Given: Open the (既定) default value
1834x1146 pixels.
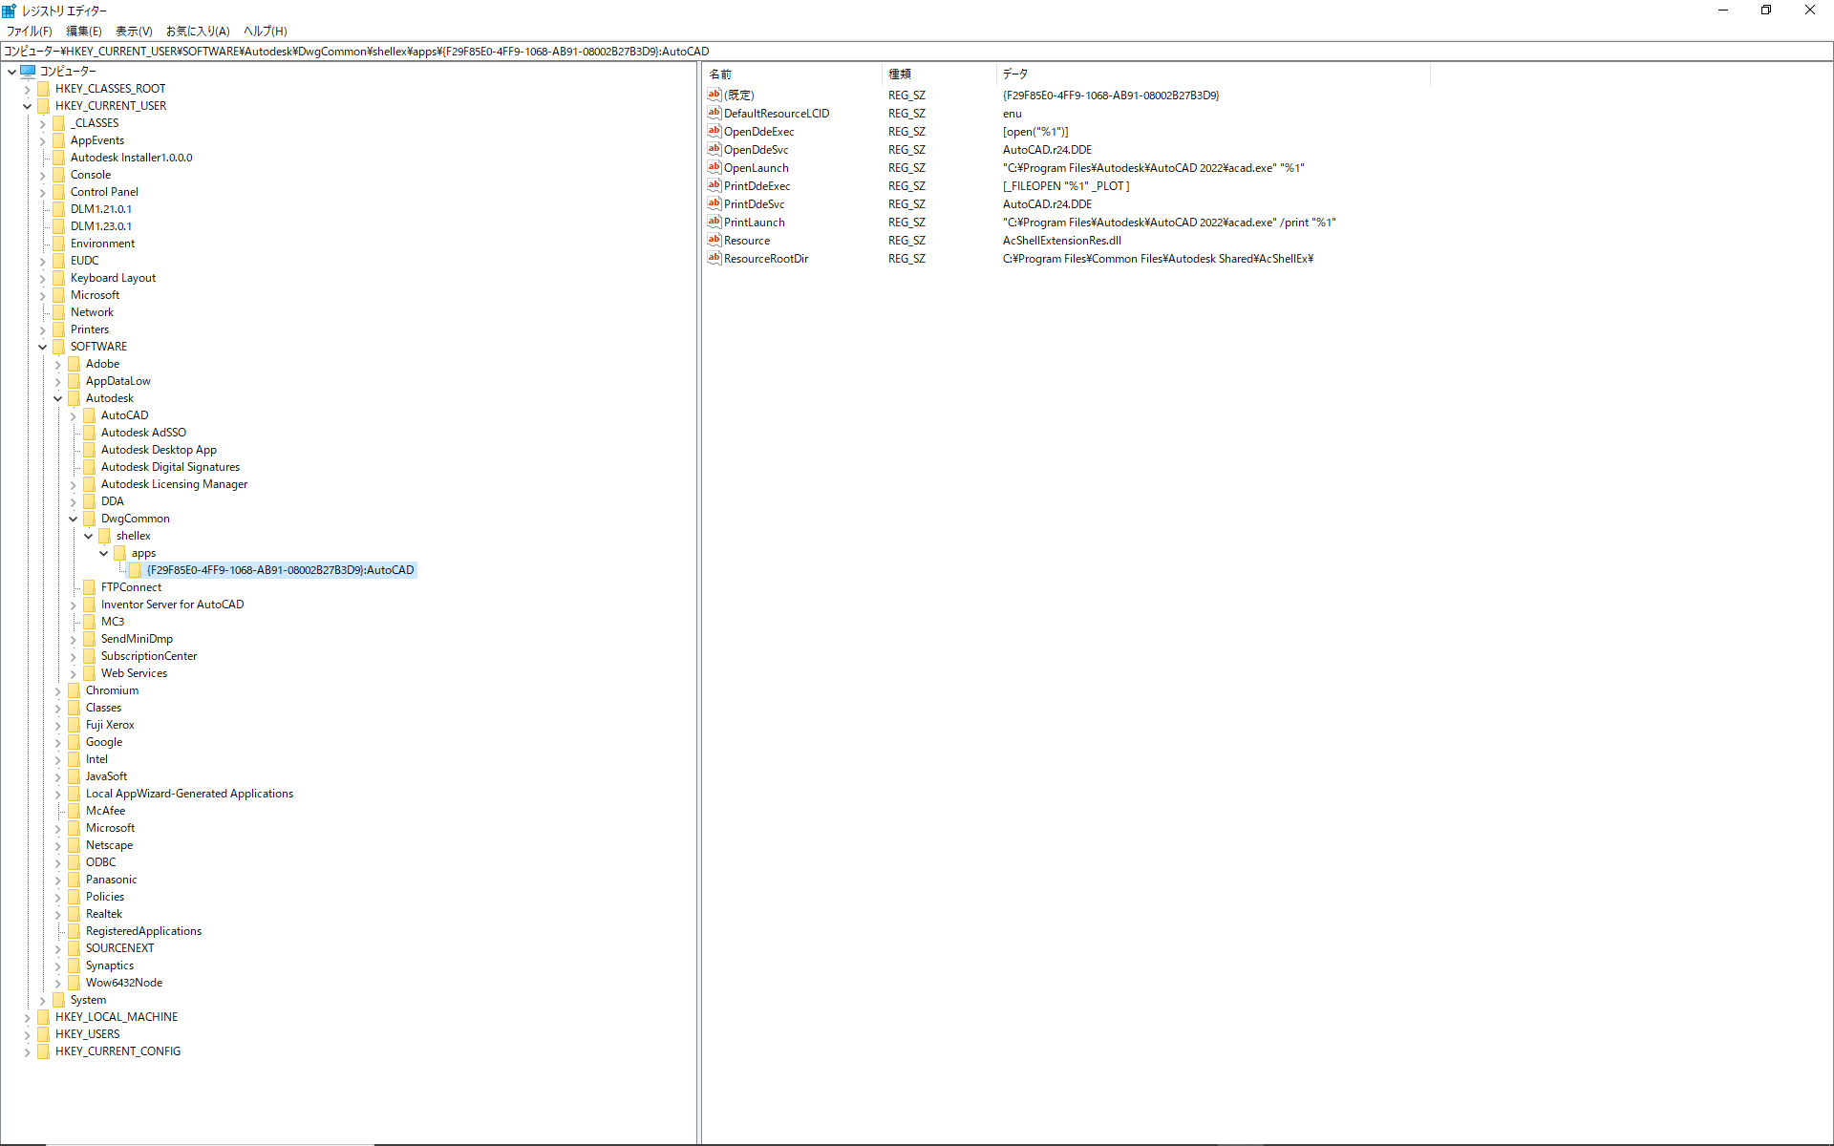Looking at the screenshot, I should click(x=739, y=95).
